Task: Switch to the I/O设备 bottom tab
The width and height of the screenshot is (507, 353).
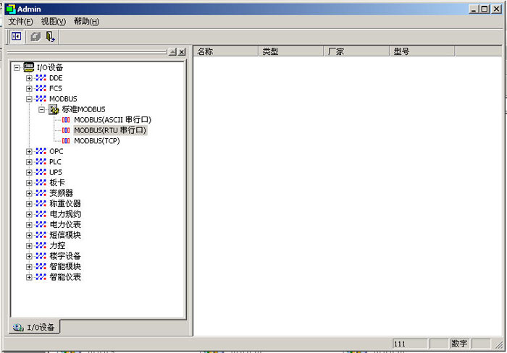Action: click(x=35, y=328)
